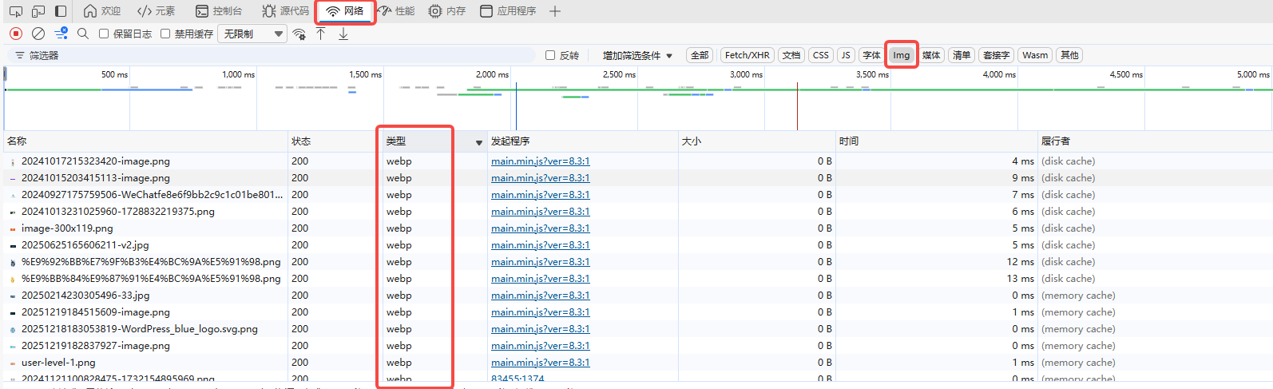
Task: Open main.min.js initiator for image-300x119.png row
Action: (540, 228)
